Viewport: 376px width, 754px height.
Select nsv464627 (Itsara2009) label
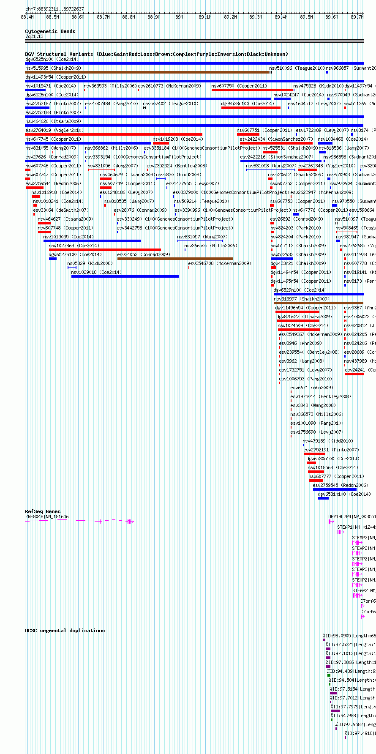pos(66,219)
